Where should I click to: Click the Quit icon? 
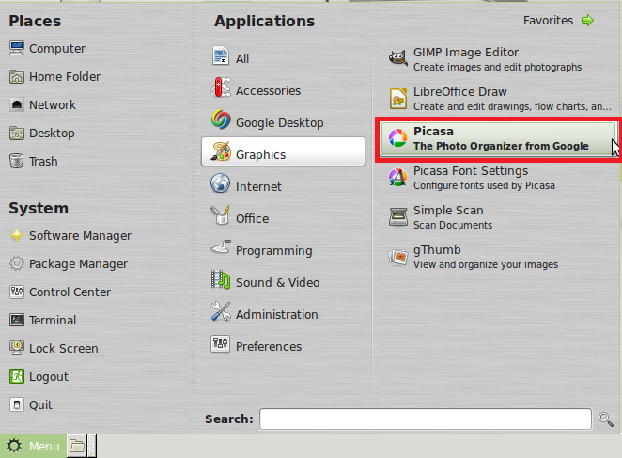coord(17,404)
